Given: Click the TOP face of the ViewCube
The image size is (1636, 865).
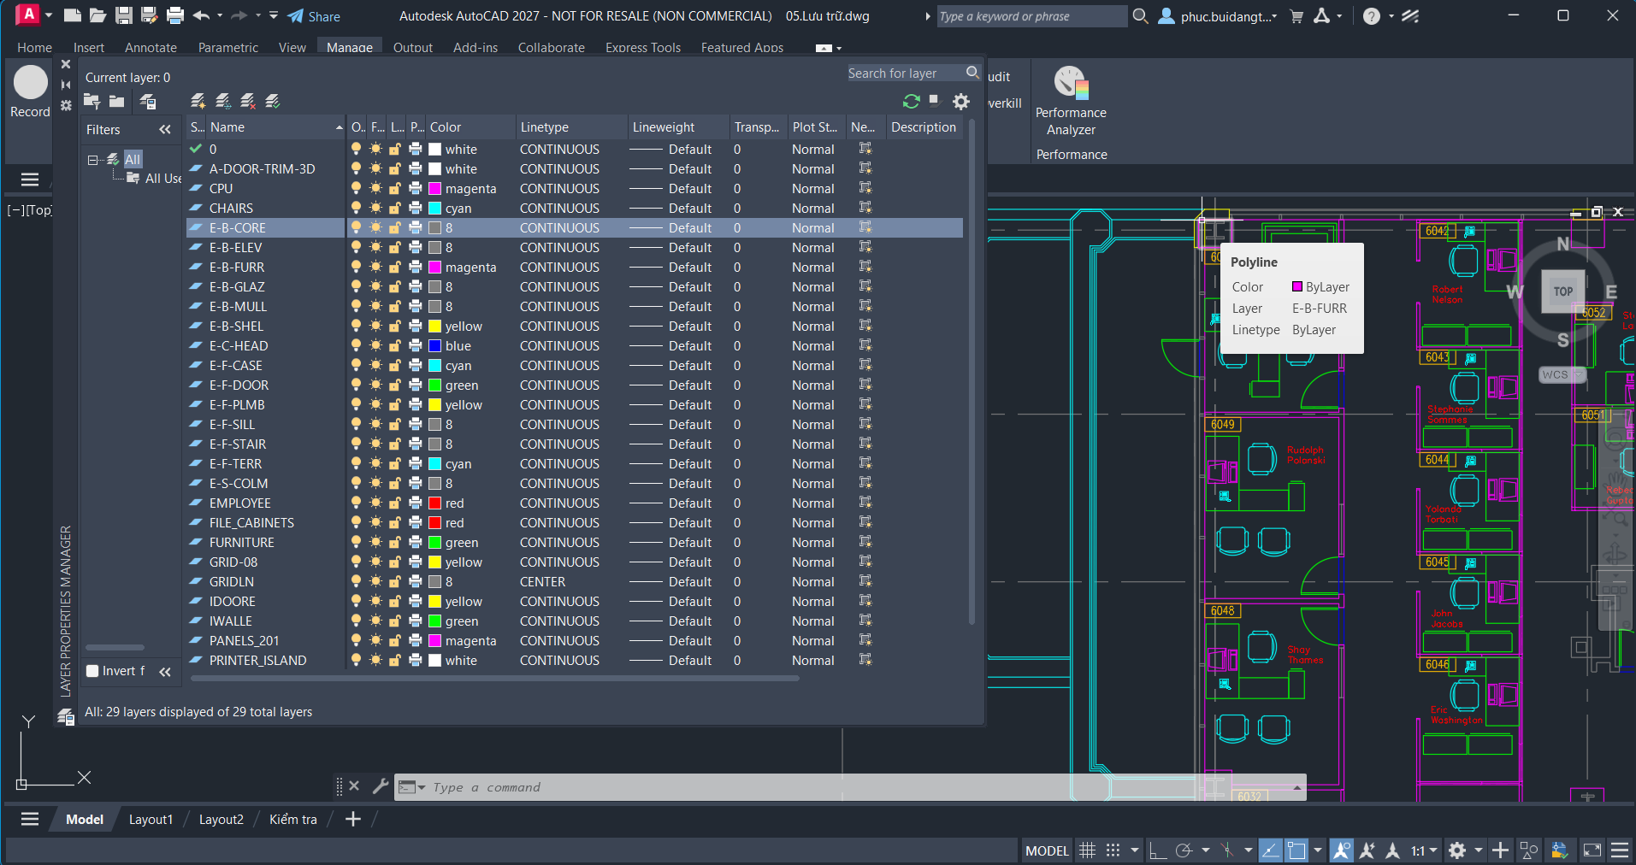Looking at the screenshot, I should [x=1563, y=291].
